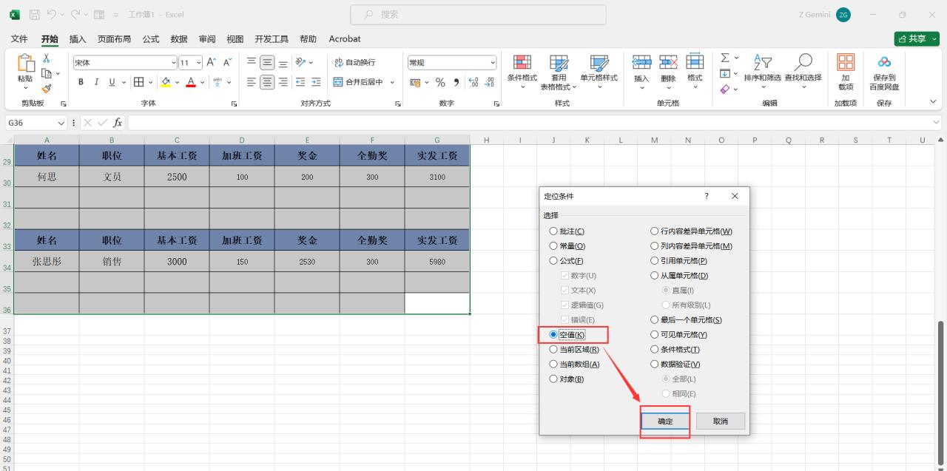Viewport: 947px width, 471px height.
Task: Select the 常量(O) radio option
Action: tap(567, 246)
